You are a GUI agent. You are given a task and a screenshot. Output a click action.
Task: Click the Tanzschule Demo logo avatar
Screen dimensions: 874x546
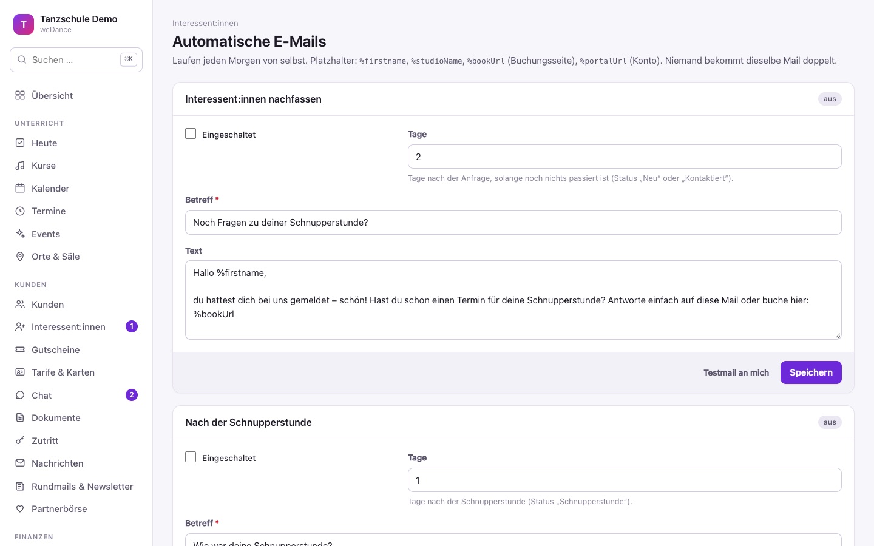pos(24,24)
